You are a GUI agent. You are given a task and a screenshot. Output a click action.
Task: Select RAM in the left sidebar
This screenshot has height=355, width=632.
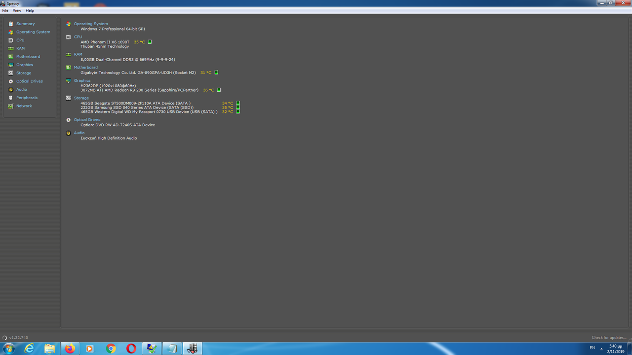click(20, 48)
